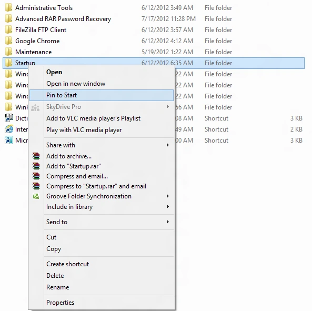The height and width of the screenshot is (311, 312).
Task: Click the disabled SkyDrive Pro entry
Action: [x=102, y=107]
